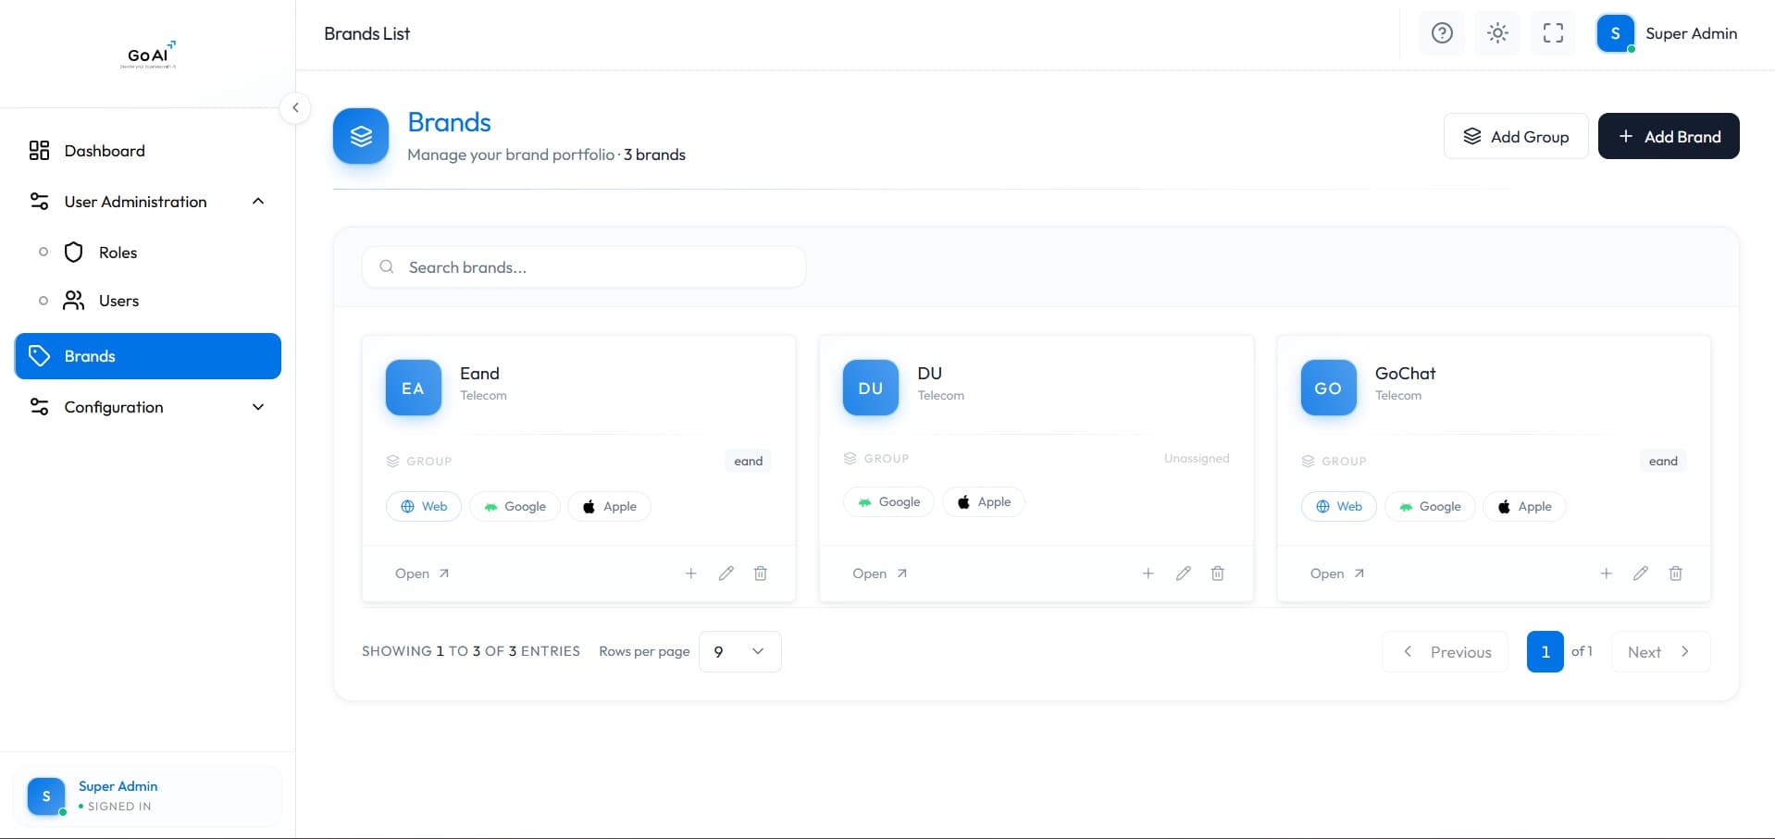
Task: Focus the Search brands field
Action: [x=583, y=267]
